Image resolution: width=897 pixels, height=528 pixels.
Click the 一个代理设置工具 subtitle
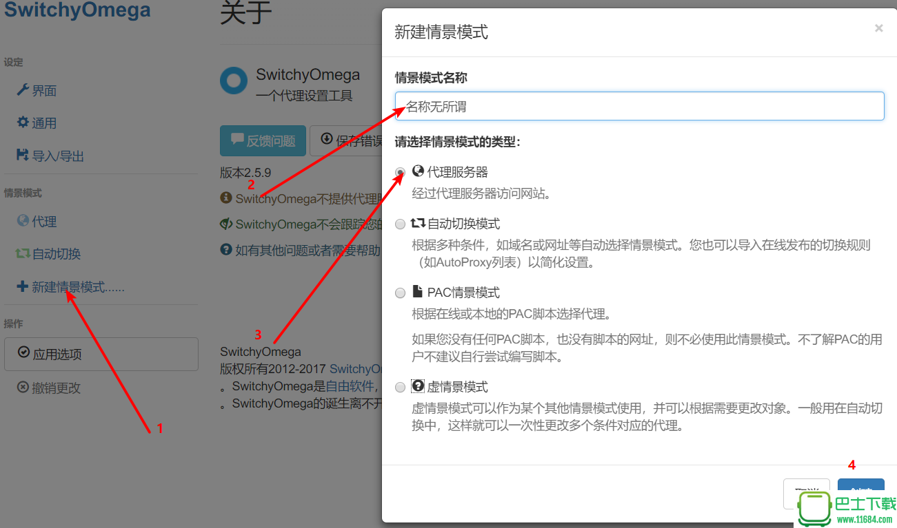tap(304, 96)
